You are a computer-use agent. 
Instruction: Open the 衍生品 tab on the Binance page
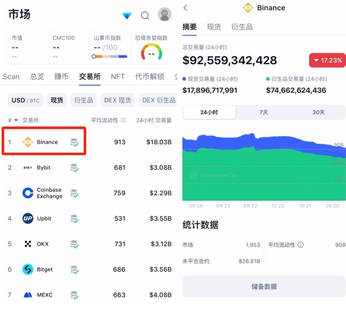[242, 27]
